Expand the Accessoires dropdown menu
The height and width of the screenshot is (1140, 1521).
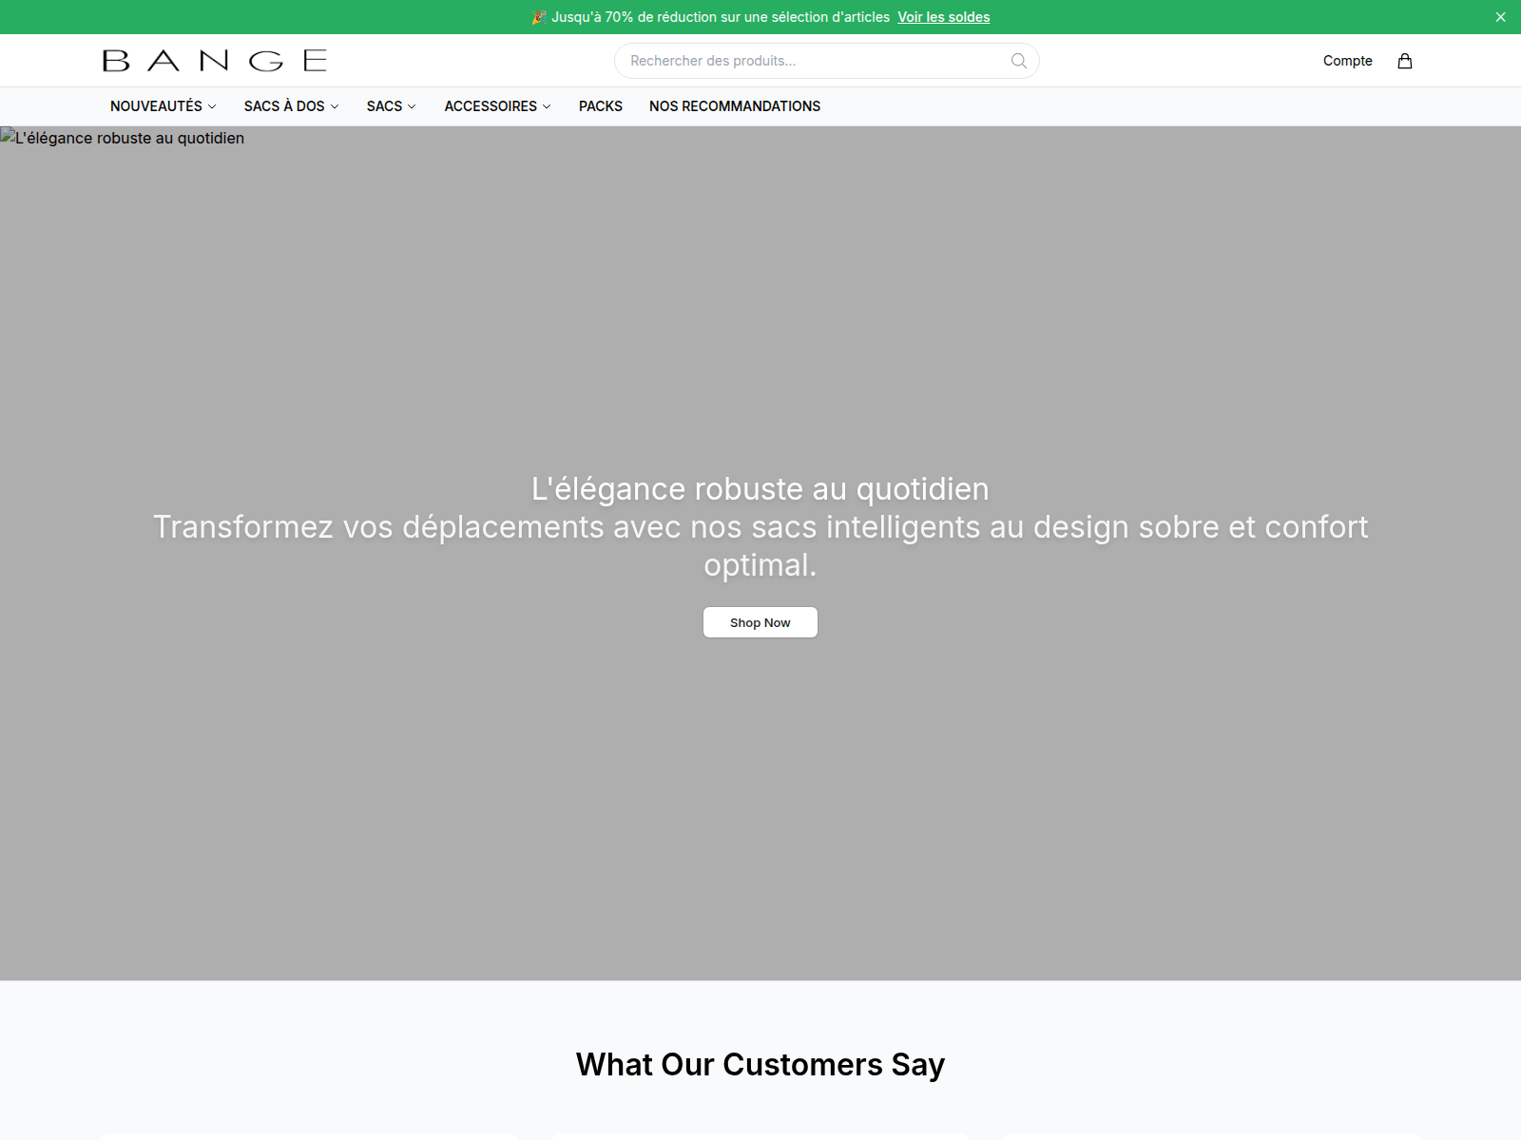coord(497,106)
